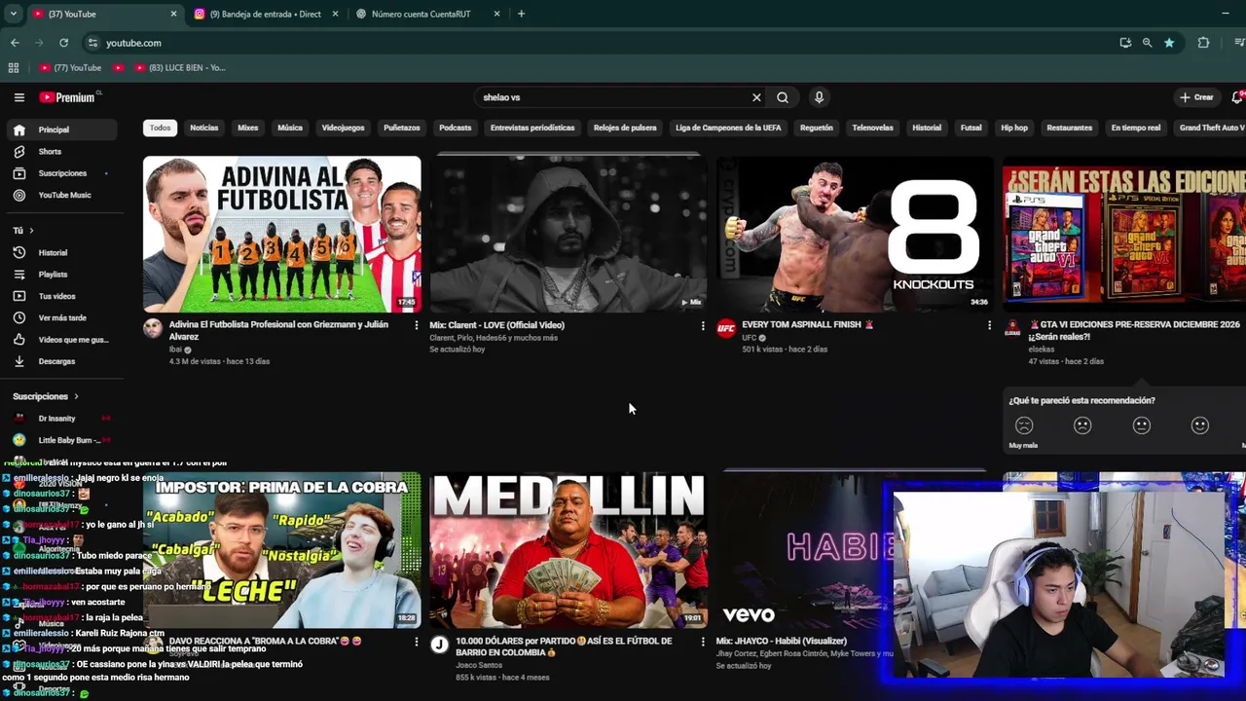This screenshot has width=1246, height=701.
Task: Open UFC channel avatar
Action: pos(726,328)
